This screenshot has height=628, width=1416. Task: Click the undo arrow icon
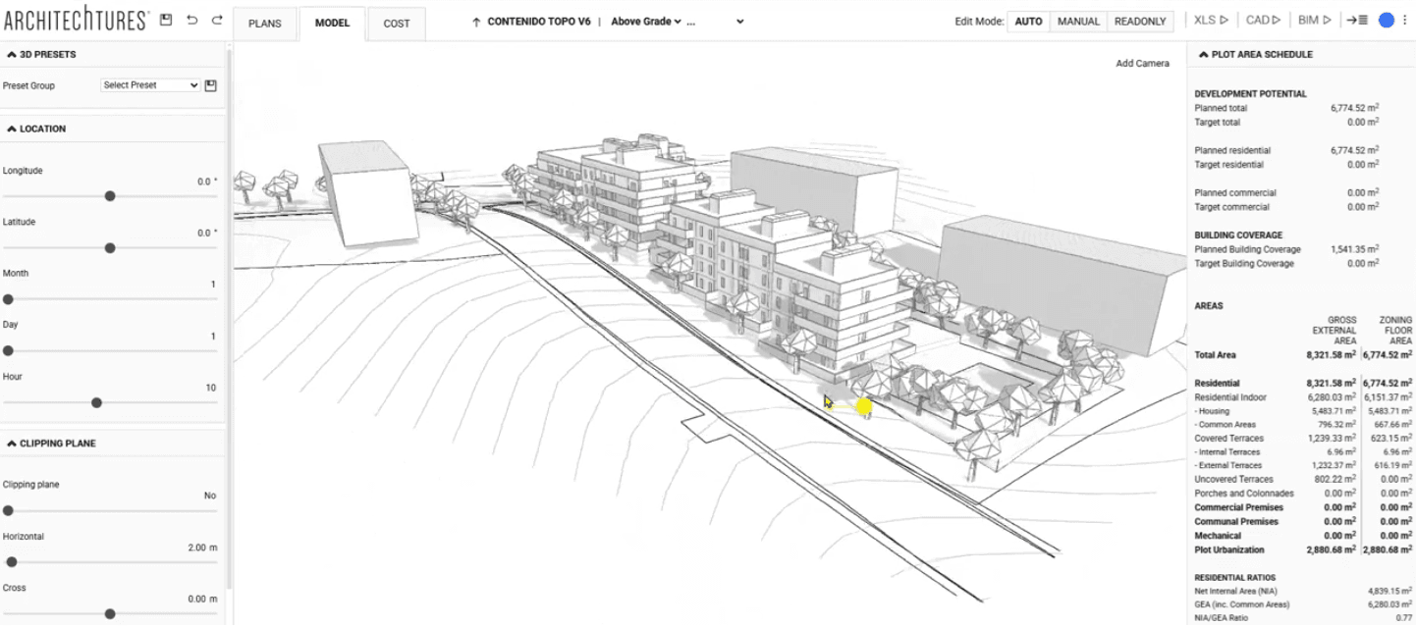pyautogui.click(x=191, y=18)
